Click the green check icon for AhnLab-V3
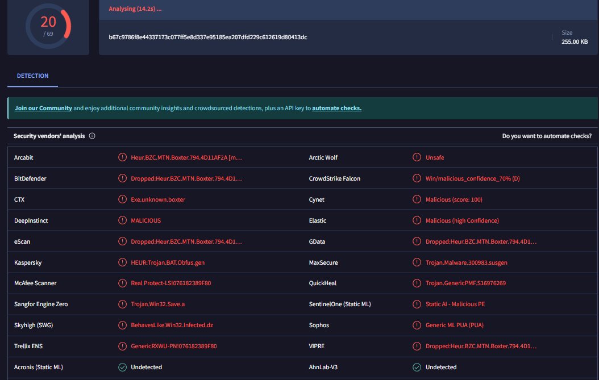Image resolution: width=599 pixels, height=380 pixels. (417, 367)
